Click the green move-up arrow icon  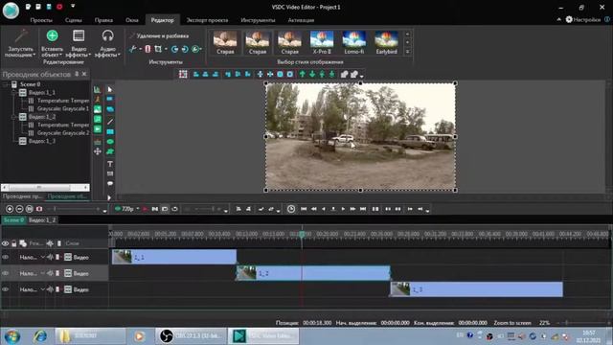pos(303,74)
